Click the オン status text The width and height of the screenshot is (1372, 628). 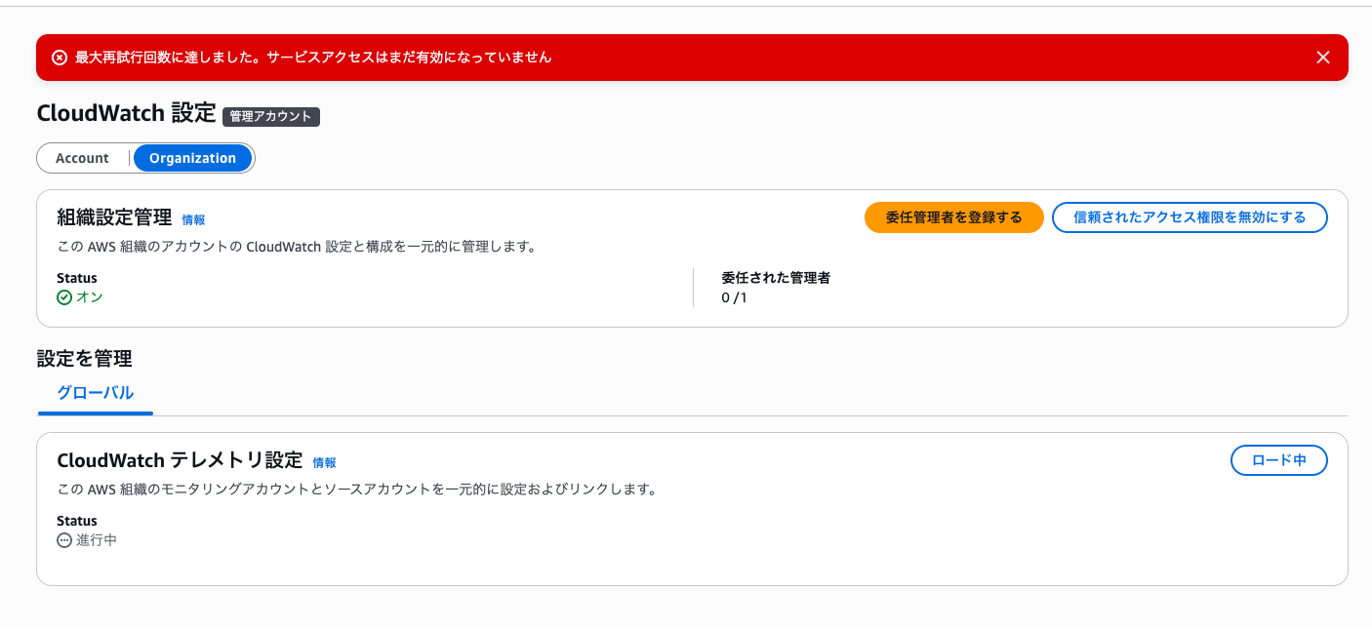pos(90,297)
